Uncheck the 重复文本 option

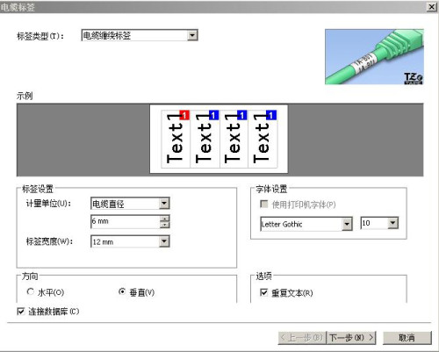pyautogui.click(x=263, y=292)
